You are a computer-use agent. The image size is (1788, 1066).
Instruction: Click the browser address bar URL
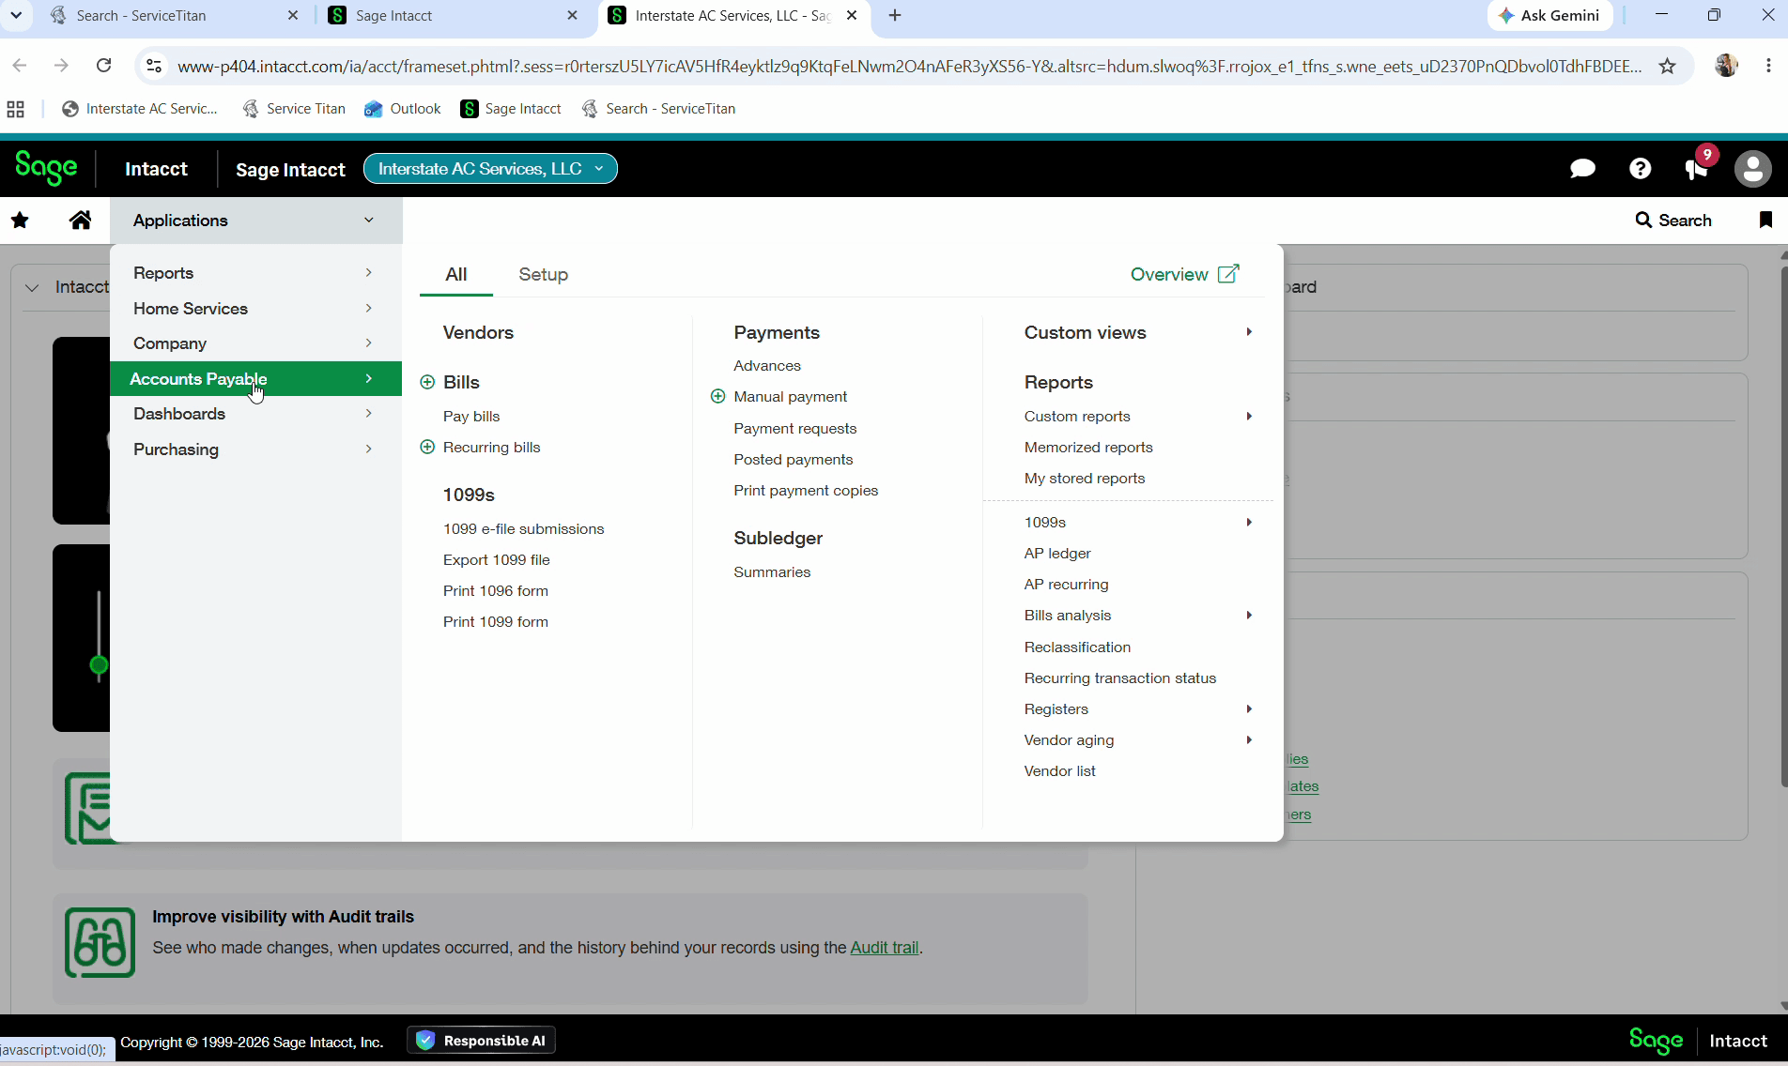(909, 66)
